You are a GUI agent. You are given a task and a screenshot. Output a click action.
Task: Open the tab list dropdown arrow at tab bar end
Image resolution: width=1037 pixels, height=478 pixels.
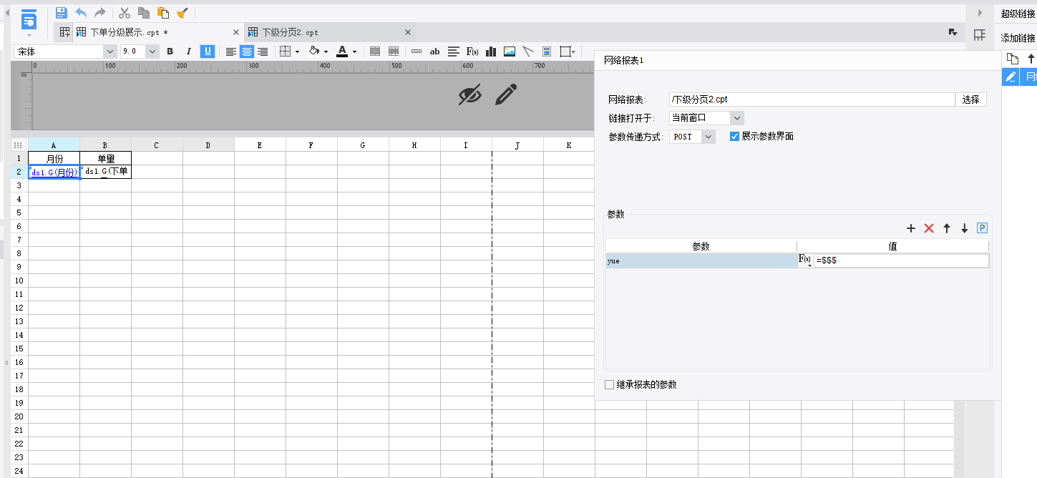(953, 32)
